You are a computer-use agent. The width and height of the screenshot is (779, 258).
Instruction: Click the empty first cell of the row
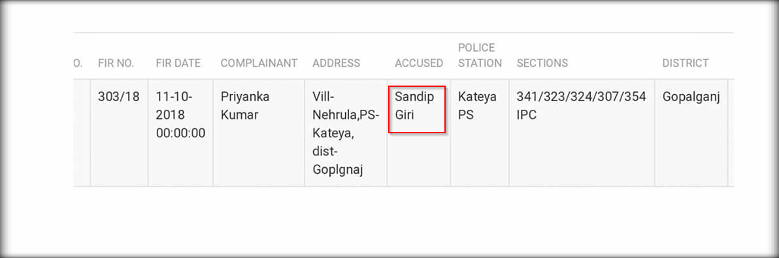click(82, 133)
